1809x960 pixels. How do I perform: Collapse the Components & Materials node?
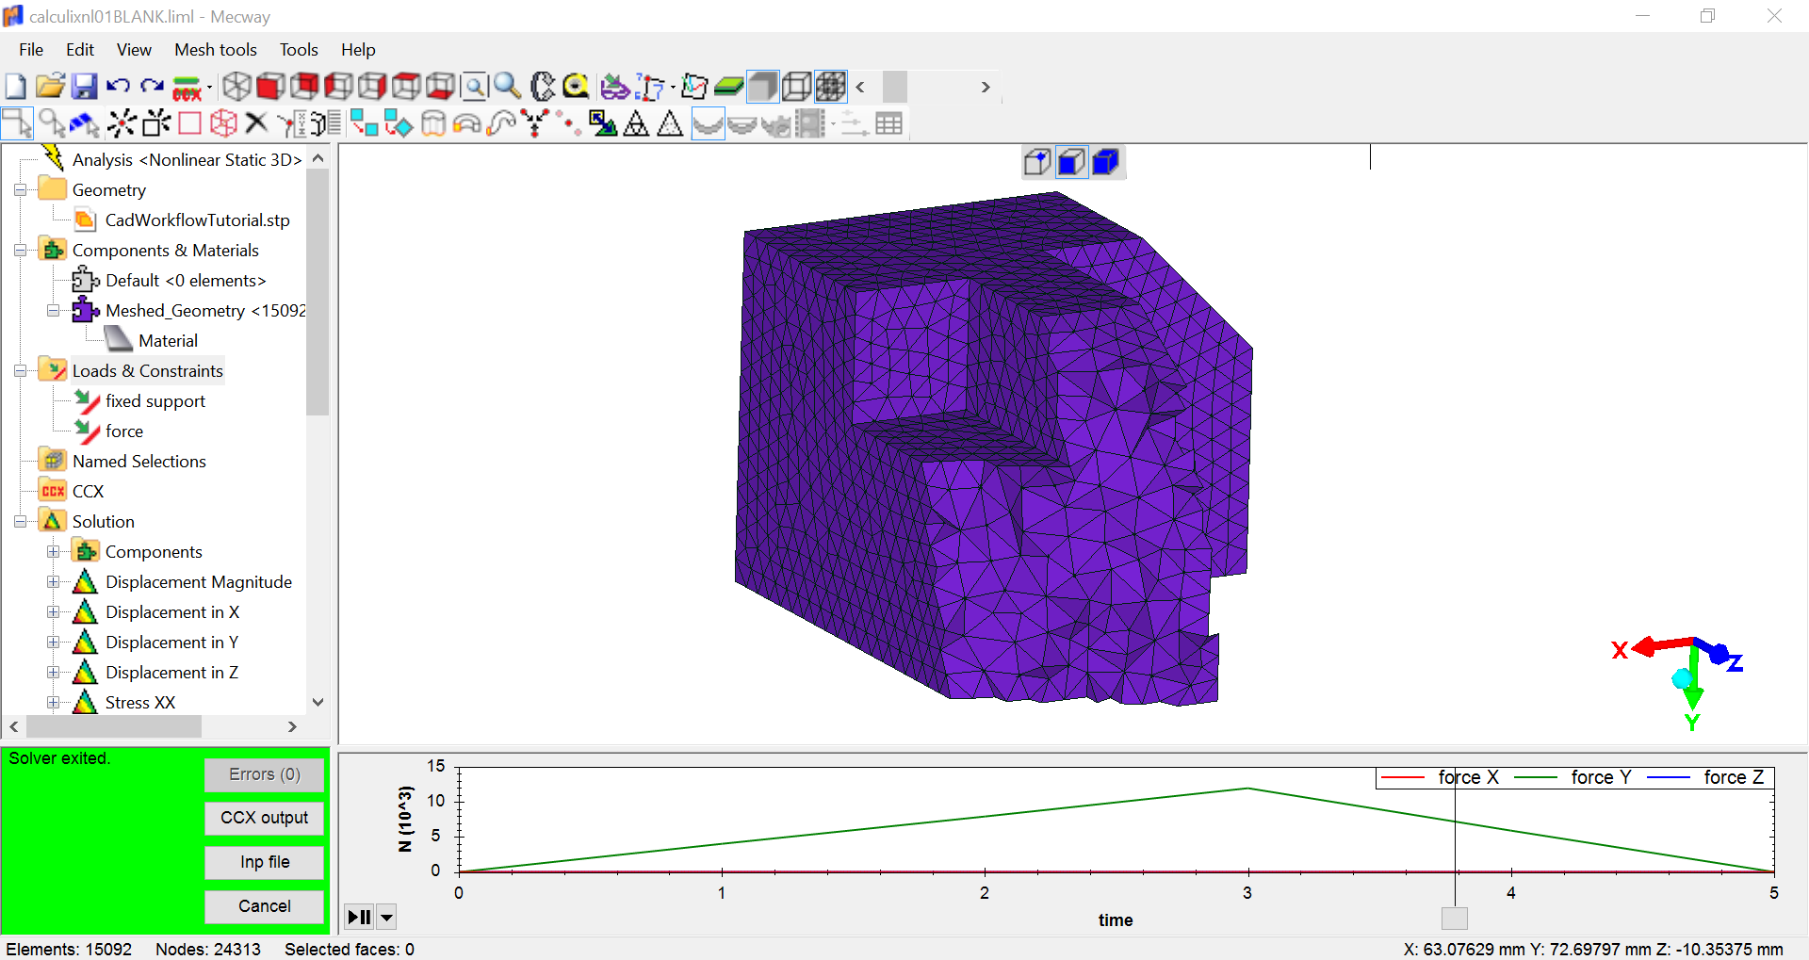click(20, 251)
